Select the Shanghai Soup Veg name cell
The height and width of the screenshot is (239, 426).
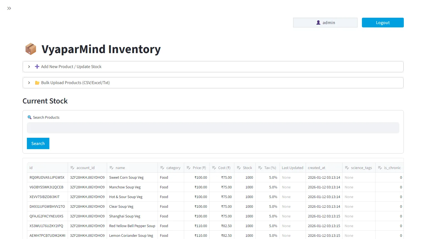click(132, 216)
